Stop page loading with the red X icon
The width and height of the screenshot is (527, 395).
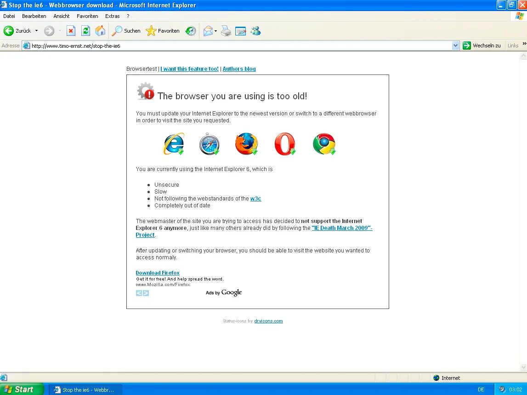71,31
